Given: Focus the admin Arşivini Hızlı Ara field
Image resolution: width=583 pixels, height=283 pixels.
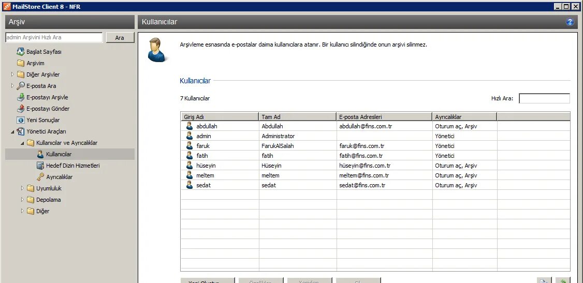Looking at the screenshot, I should 54,38.
